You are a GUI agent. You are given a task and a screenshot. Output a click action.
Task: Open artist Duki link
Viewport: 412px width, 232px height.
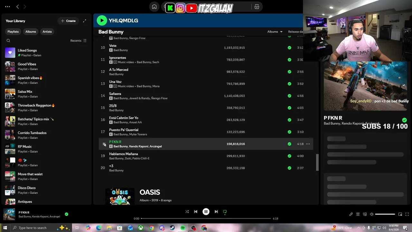point(128,159)
